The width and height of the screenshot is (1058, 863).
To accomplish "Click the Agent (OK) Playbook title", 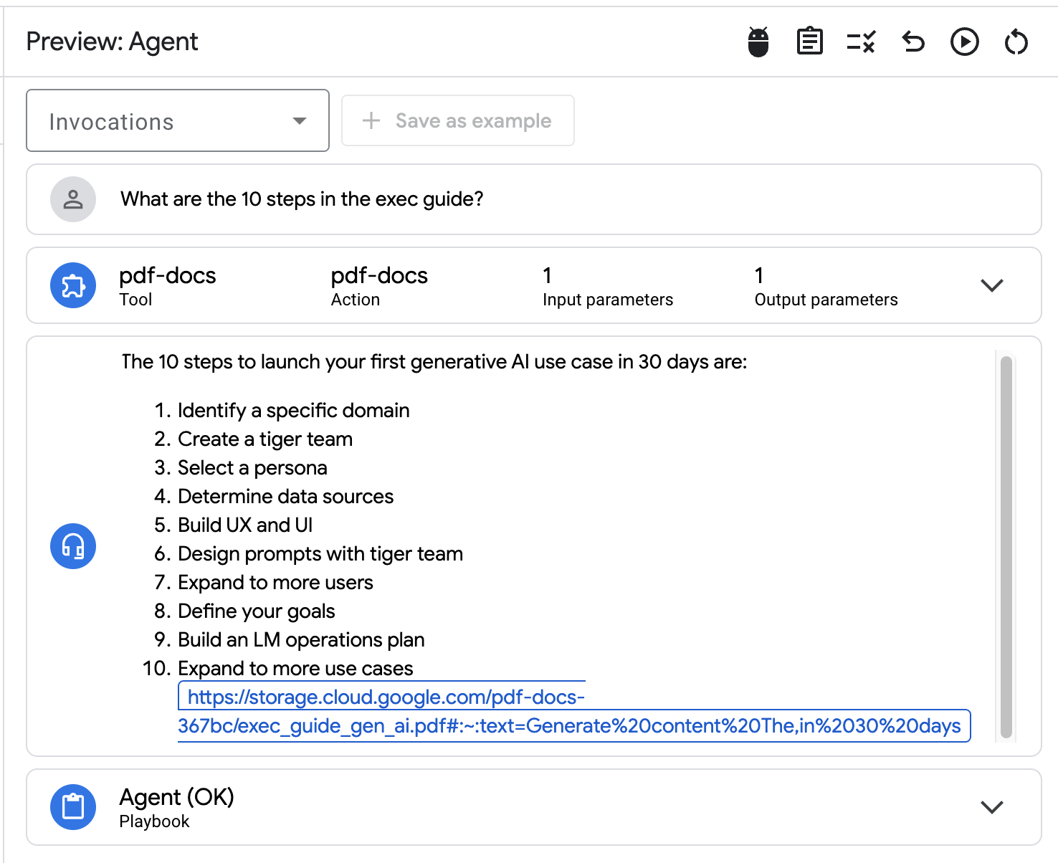I will [x=177, y=797].
